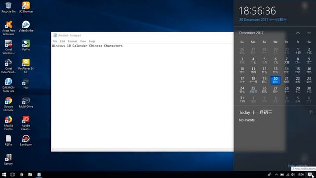Go to next month in calendar
The width and height of the screenshot is (316, 178).
pyautogui.click(x=309, y=33)
